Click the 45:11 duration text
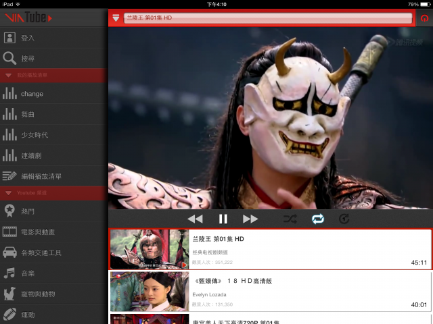This screenshot has width=433, height=324. 419,263
